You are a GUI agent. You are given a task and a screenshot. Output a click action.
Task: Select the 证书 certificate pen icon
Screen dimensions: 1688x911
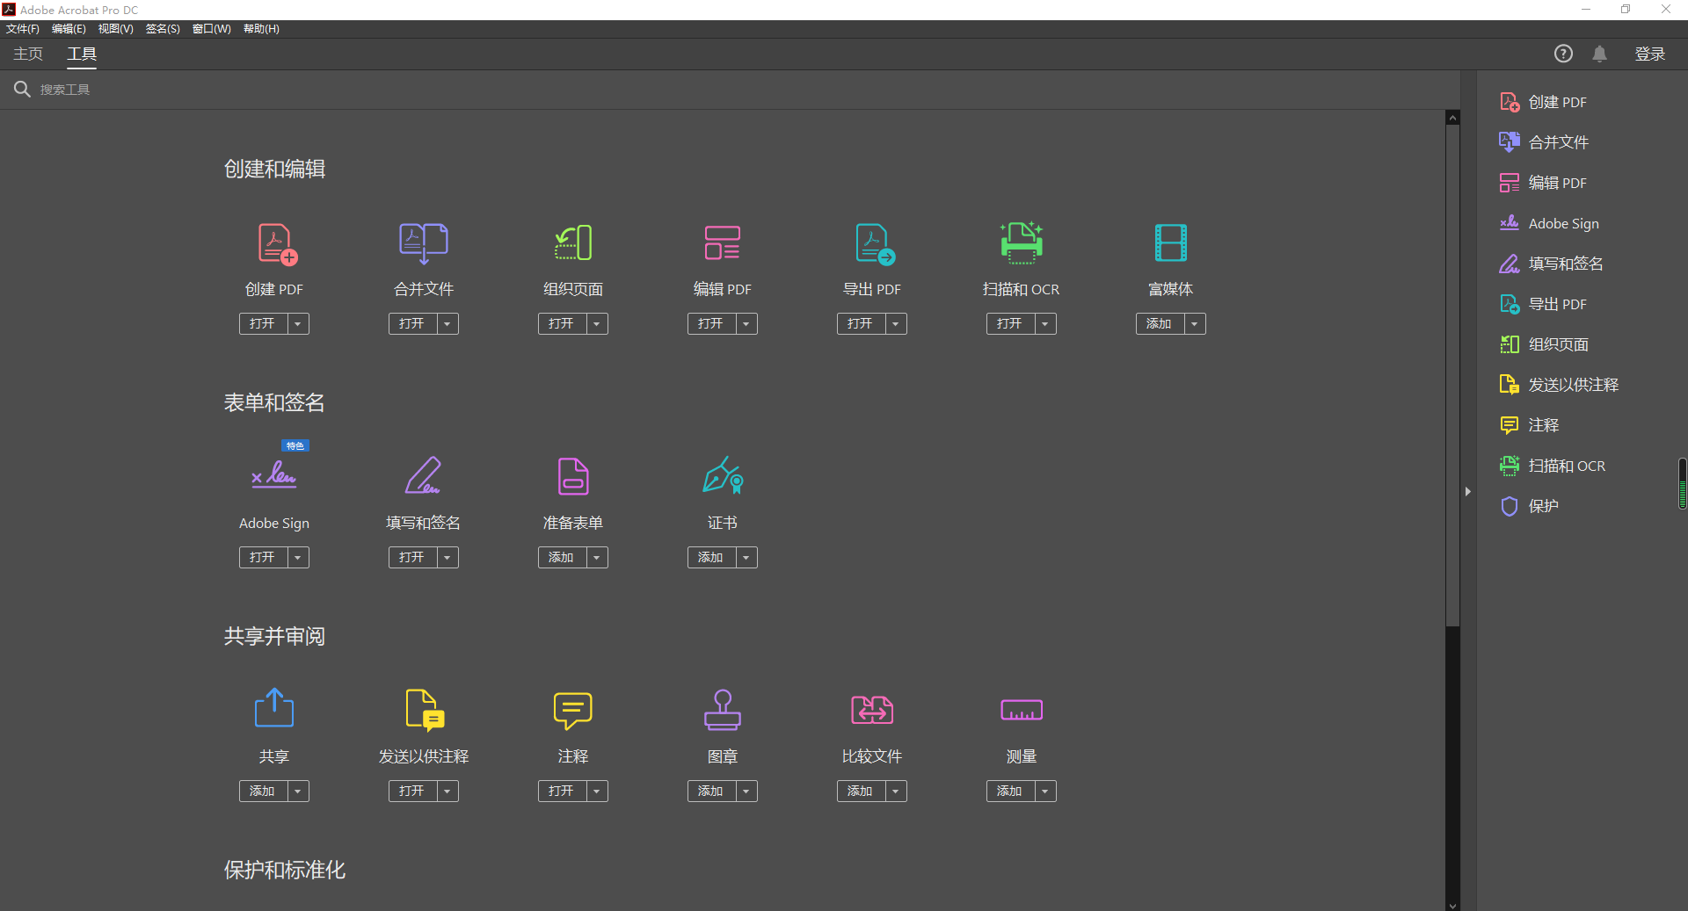point(724,474)
